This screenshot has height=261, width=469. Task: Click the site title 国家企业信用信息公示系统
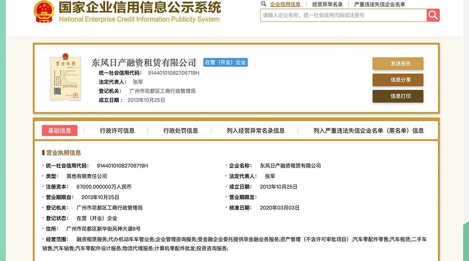pos(140,7)
